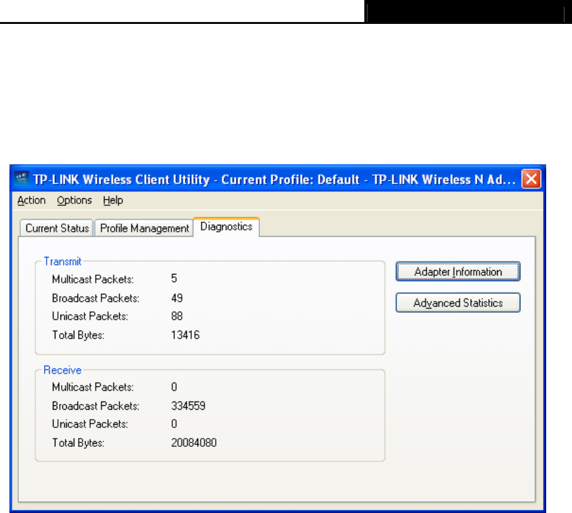
Task: Open Advanced Statistics
Action: (458, 303)
